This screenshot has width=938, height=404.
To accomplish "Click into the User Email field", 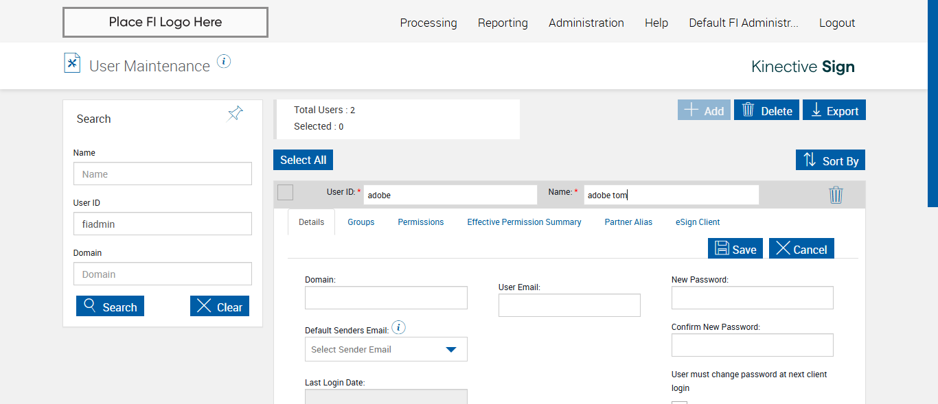I will pos(569,305).
